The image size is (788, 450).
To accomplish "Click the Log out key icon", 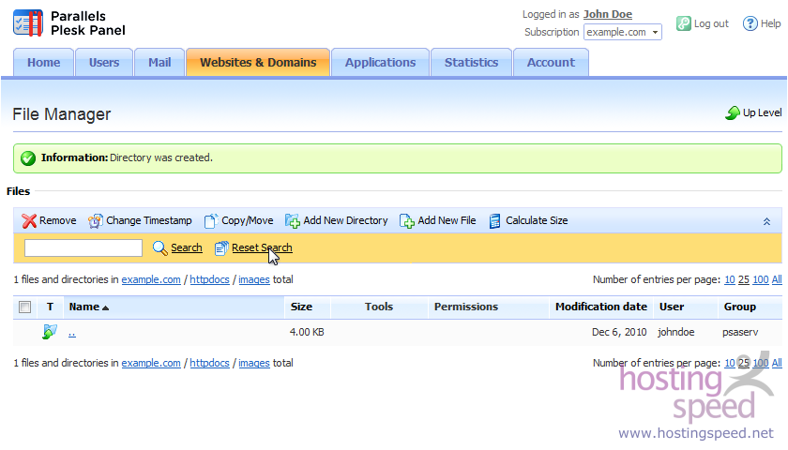I will [x=684, y=23].
